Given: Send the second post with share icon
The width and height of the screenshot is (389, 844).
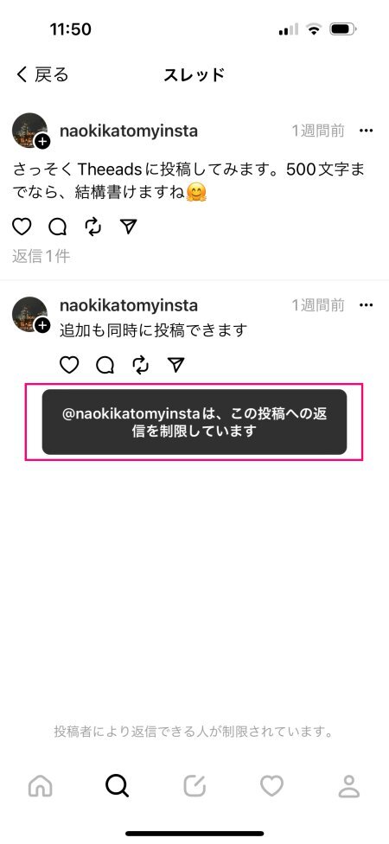Looking at the screenshot, I should (x=176, y=366).
